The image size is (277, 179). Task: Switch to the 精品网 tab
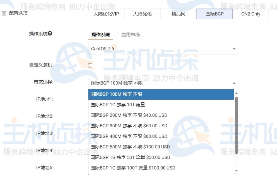pos(178,14)
